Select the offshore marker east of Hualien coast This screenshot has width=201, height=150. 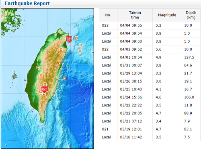pos(65,78)
